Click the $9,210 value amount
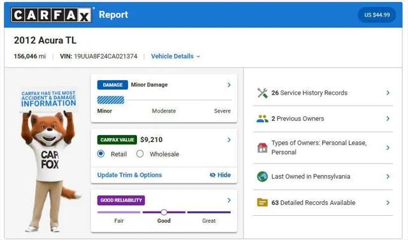 (x=152, y=140)
